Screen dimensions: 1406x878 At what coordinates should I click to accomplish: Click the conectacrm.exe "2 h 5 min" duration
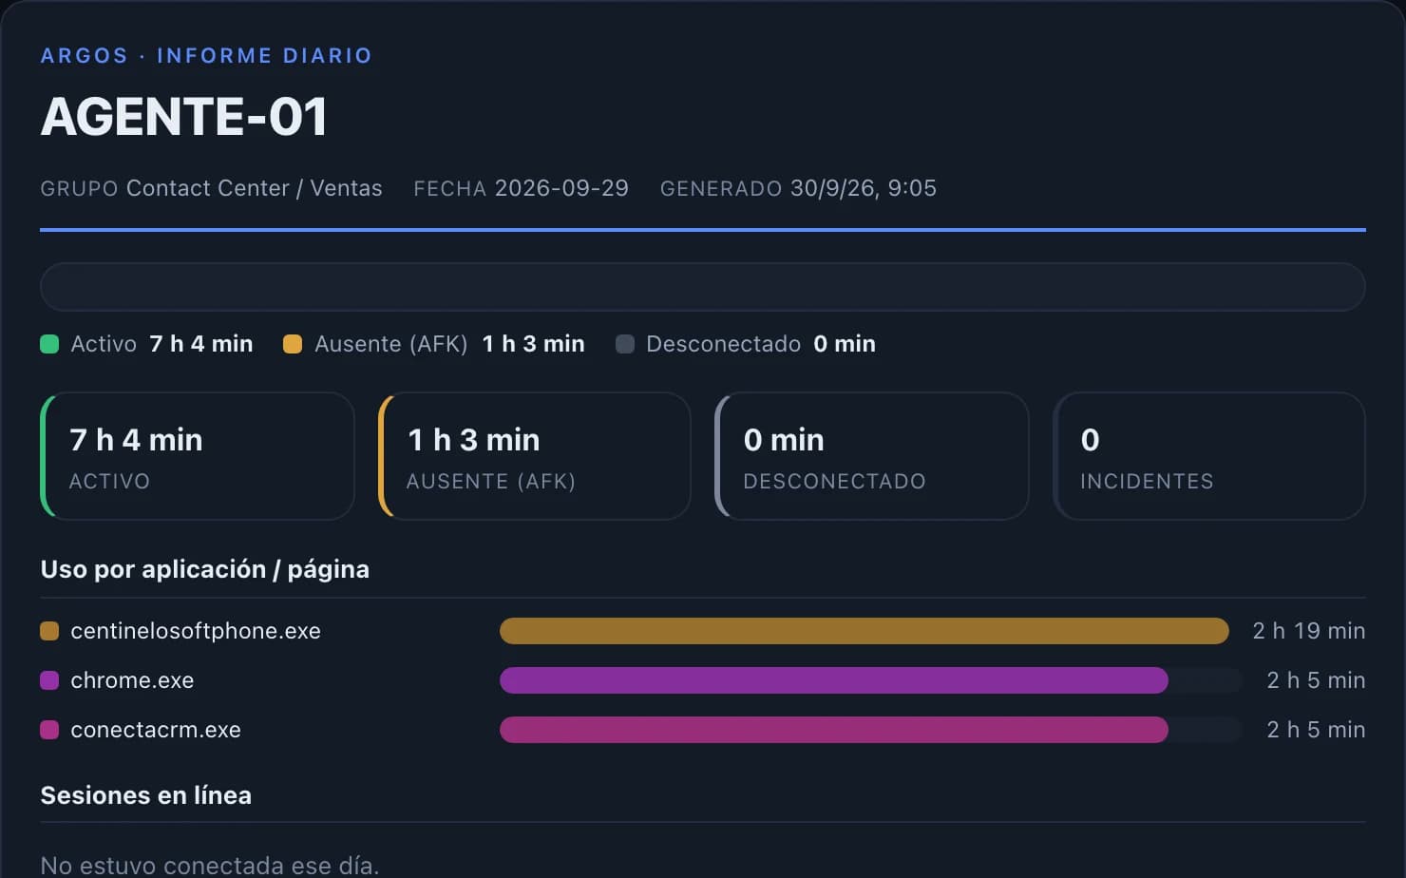pos(1316,730)
